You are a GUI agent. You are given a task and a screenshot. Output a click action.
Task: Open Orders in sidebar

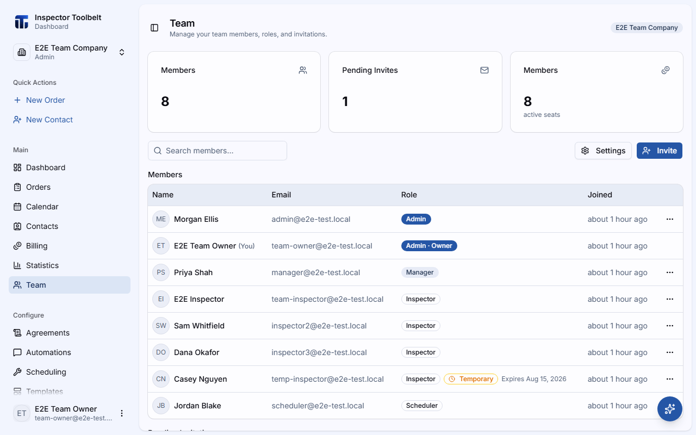(70, 187)
